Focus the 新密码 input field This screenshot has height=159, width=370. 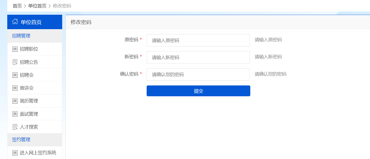point(198,57)
